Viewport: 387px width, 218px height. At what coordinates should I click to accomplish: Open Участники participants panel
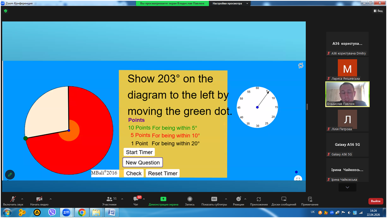point(109,200)
